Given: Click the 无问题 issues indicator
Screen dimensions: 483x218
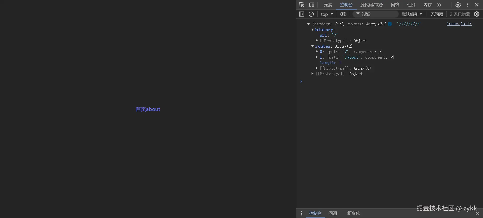Looking at the screenshot, I should click(437, 14).
